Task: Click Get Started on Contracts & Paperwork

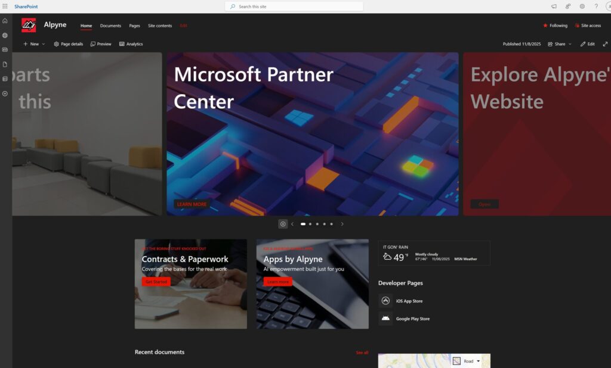Action: (156, 281)
